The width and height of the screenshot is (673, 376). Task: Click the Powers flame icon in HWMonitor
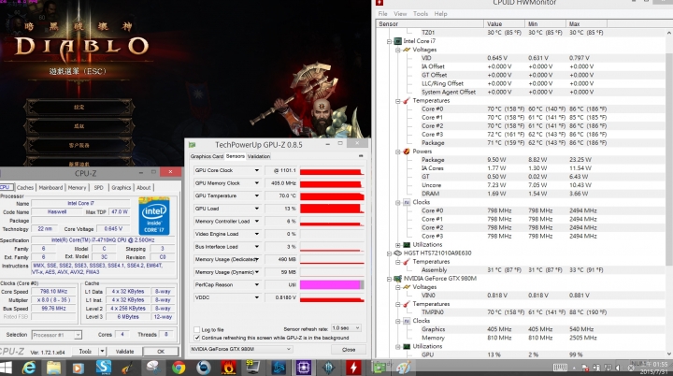(x=407, y=152)
